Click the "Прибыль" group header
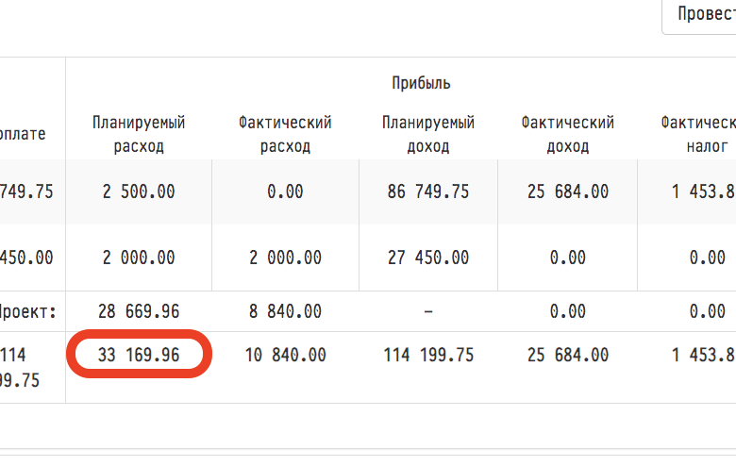736x466 pixels. click(421, 83)
